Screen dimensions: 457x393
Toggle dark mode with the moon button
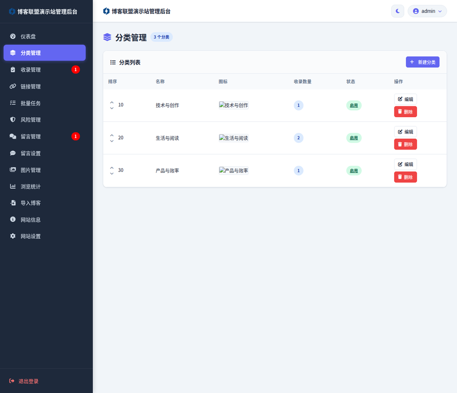click(398, 11)
